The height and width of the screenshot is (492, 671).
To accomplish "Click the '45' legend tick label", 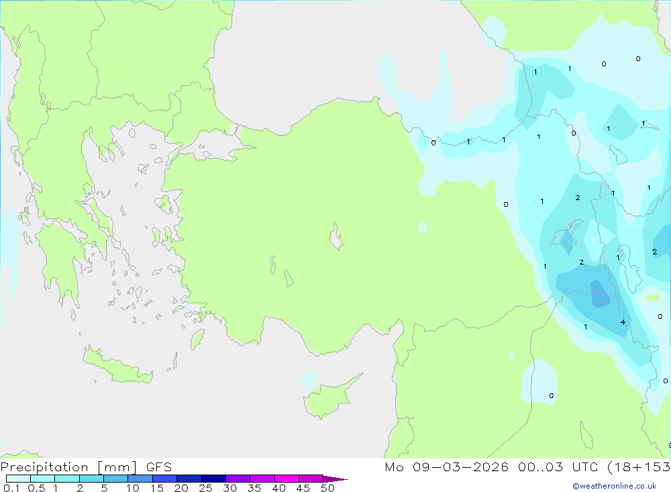I will tap(303, 488).
